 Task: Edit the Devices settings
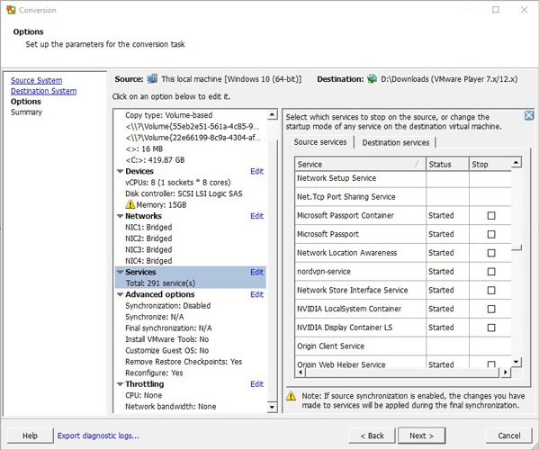256,171
